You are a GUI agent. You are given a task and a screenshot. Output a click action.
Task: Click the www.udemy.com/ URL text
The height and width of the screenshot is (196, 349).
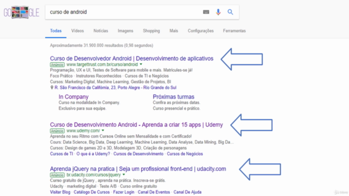click(x=83, y=131)
